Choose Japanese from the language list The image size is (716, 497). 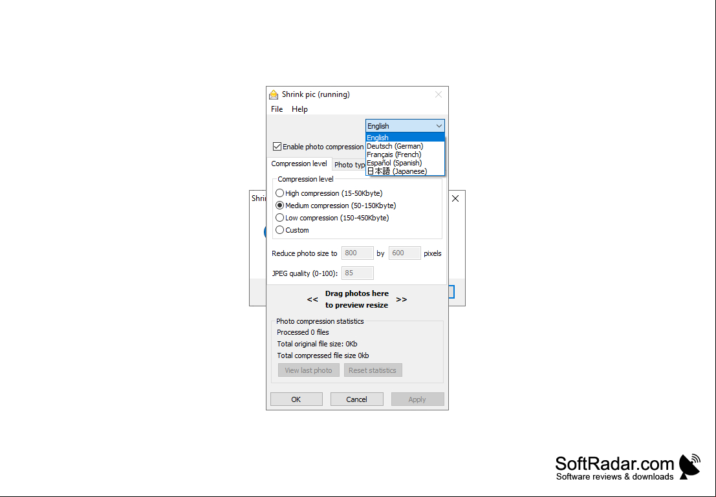[405, 171]
